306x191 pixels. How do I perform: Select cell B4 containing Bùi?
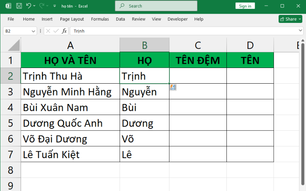pyautogui.click(x=145, y=107)
